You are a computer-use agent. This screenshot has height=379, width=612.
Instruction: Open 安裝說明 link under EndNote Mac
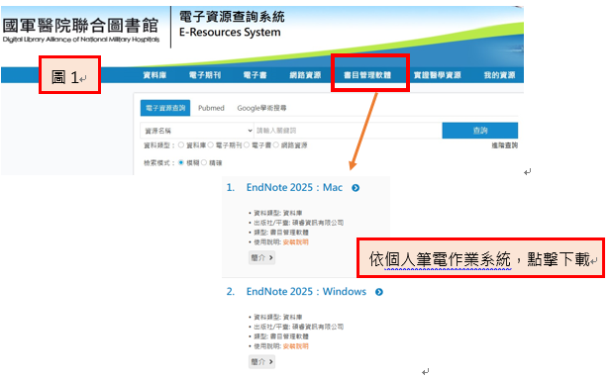click(x=295, y=242)
